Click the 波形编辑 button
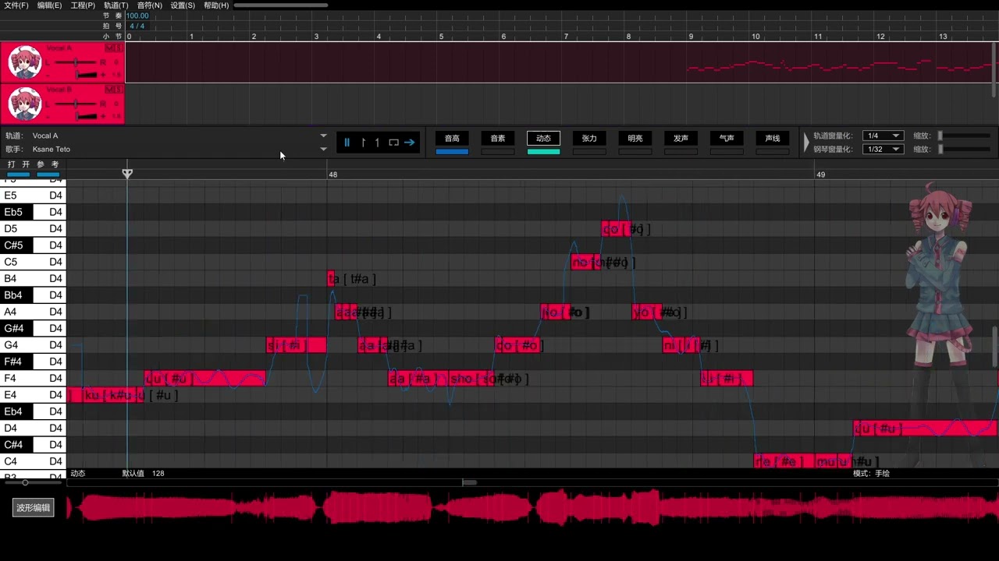999x561 pixels. pyautogui.click(x=34, y=508)
